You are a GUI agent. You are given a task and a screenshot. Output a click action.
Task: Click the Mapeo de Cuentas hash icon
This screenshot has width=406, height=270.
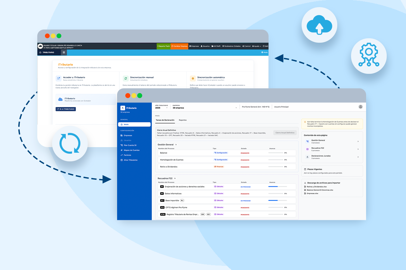click(x=122, y=150)
